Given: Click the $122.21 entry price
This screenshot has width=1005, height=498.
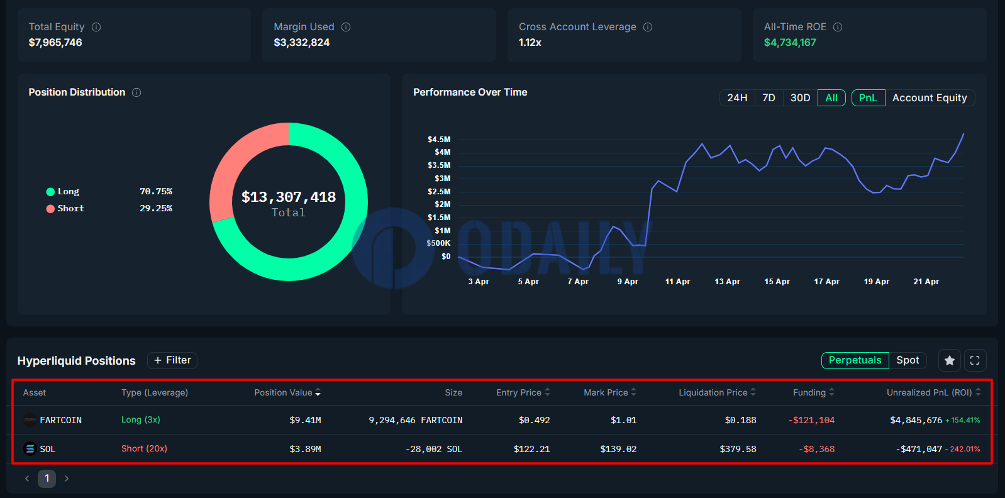Looking at the screenshot, I should click(x=532, y=449).
